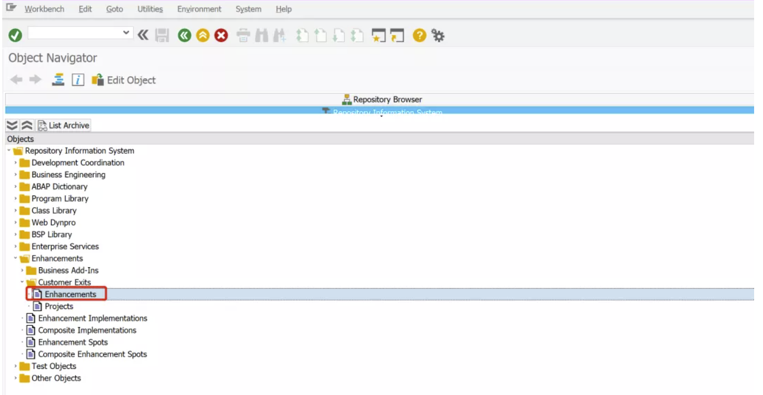Click the Previous Page icon
The image size is (763, 395).
(320, 36)
